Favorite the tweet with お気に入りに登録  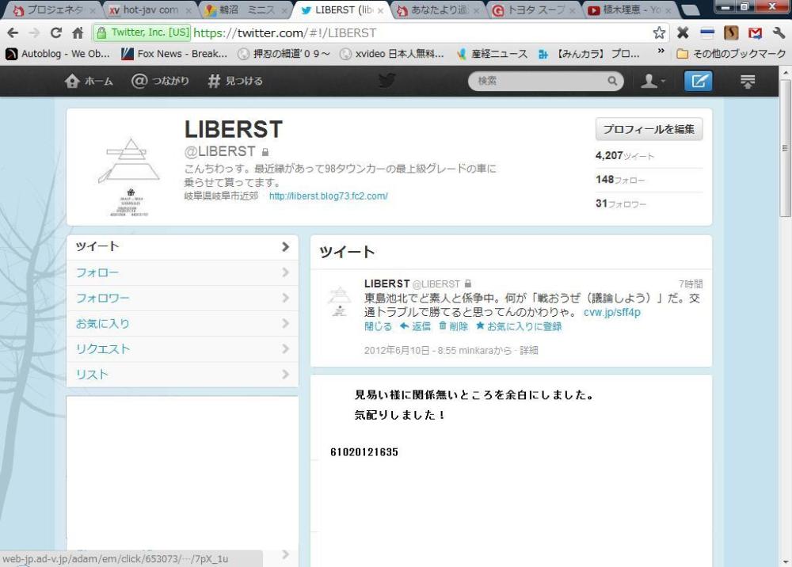click(x=519, y=327)
